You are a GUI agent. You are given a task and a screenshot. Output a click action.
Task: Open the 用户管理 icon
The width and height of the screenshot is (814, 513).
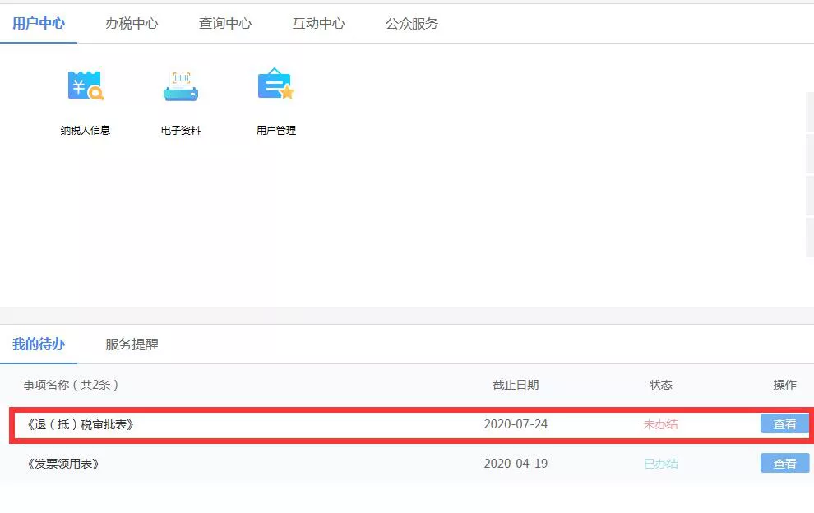275,84
